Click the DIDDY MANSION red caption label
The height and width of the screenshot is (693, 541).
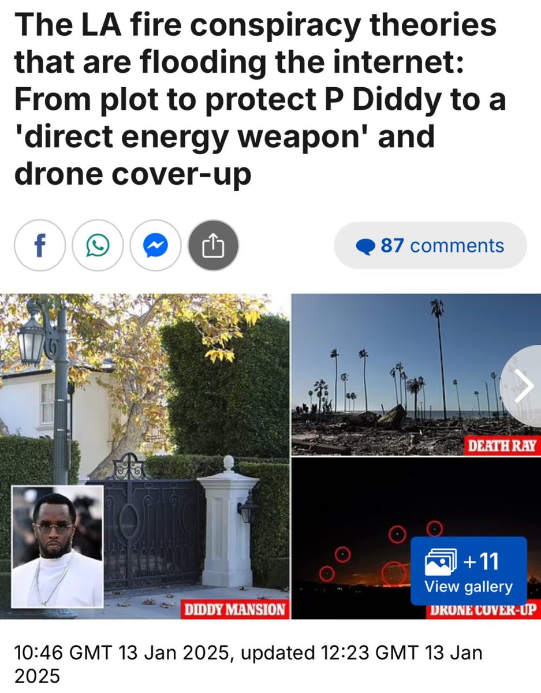tap(234, 610)
